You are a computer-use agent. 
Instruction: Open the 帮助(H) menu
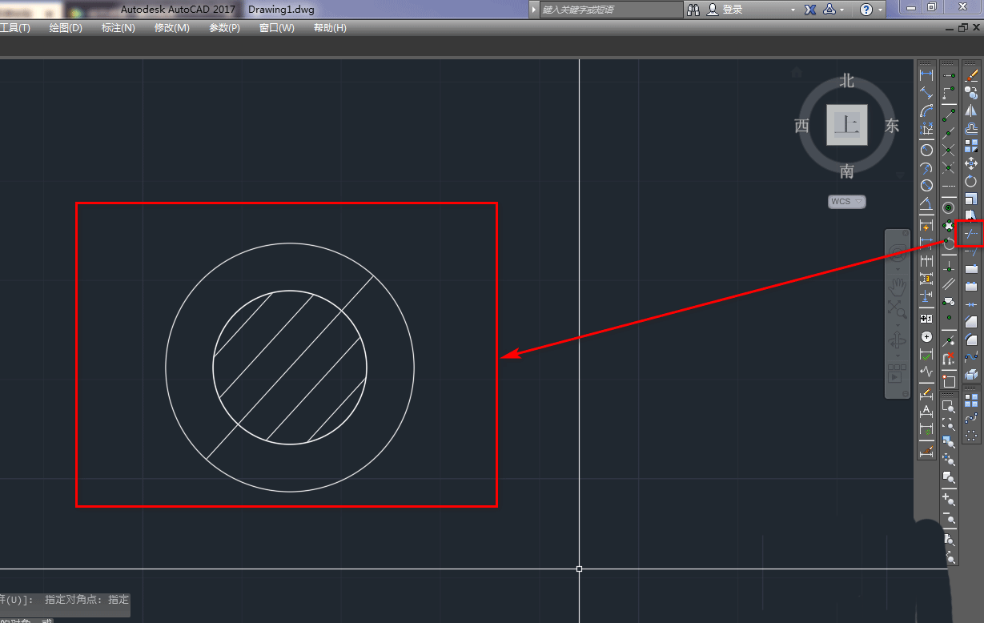pos(330,28)
